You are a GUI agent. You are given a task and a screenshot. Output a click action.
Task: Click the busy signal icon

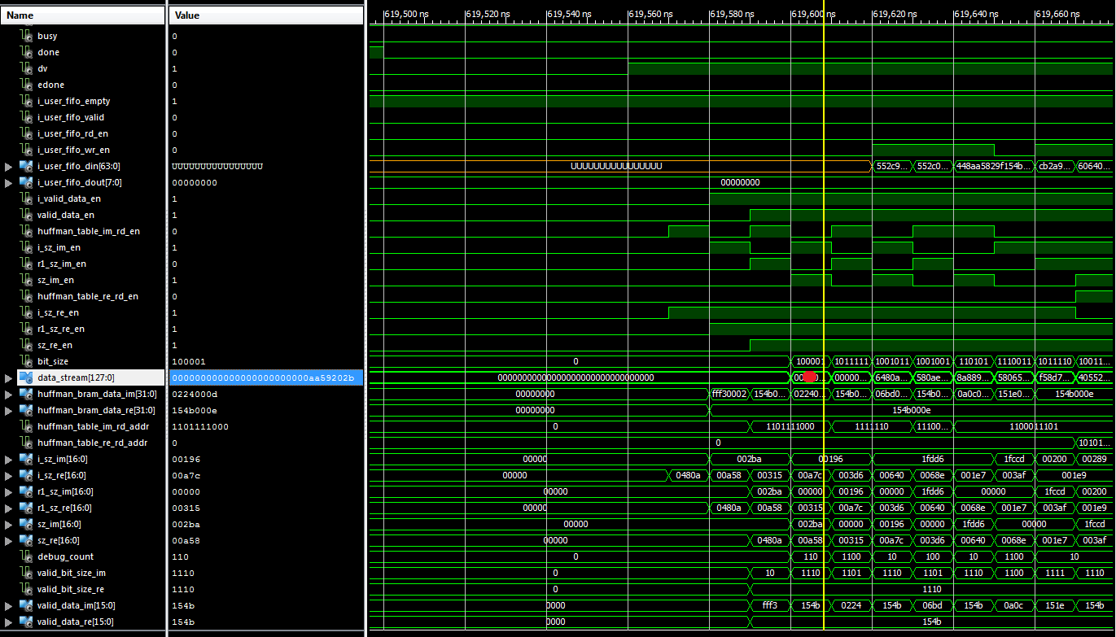[26, 36]
